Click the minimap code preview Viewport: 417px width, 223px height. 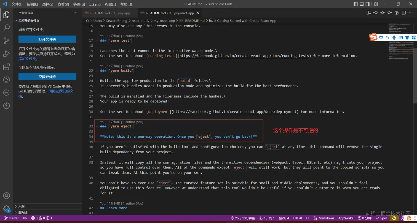(x=400, y=41)
